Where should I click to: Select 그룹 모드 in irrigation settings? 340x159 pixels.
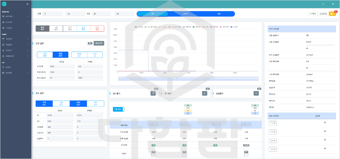click(x=61, y=103)
